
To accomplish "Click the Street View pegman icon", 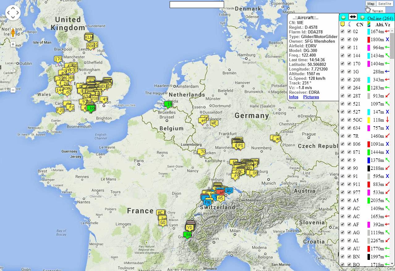I will 13,33.
